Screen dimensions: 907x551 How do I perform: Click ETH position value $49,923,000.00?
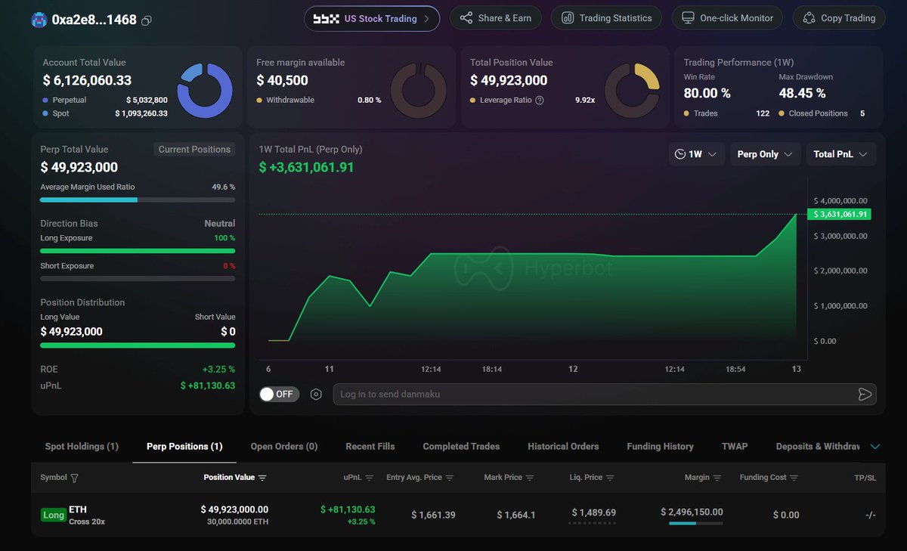(x=234, y=509)
